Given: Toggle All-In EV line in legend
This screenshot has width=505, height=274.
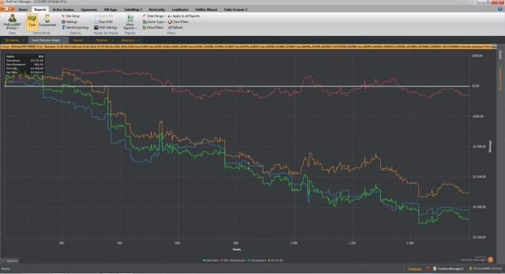Looking at the screenshot, I should [276, 260].
